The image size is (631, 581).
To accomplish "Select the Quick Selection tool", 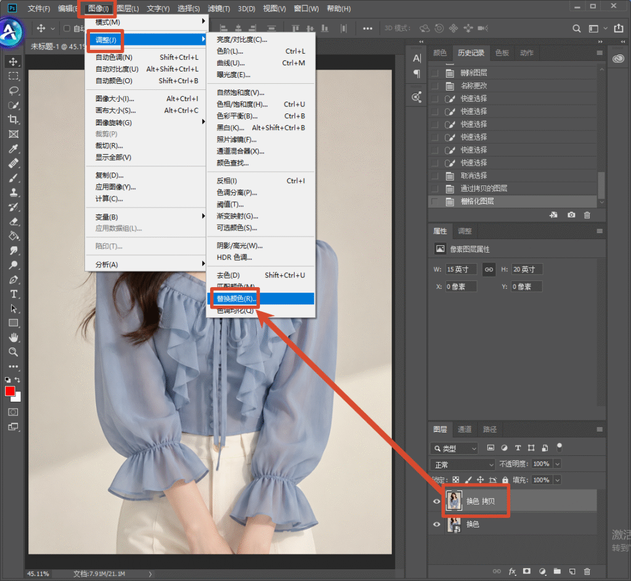I will pyautogui.click(x=14, y=105).
